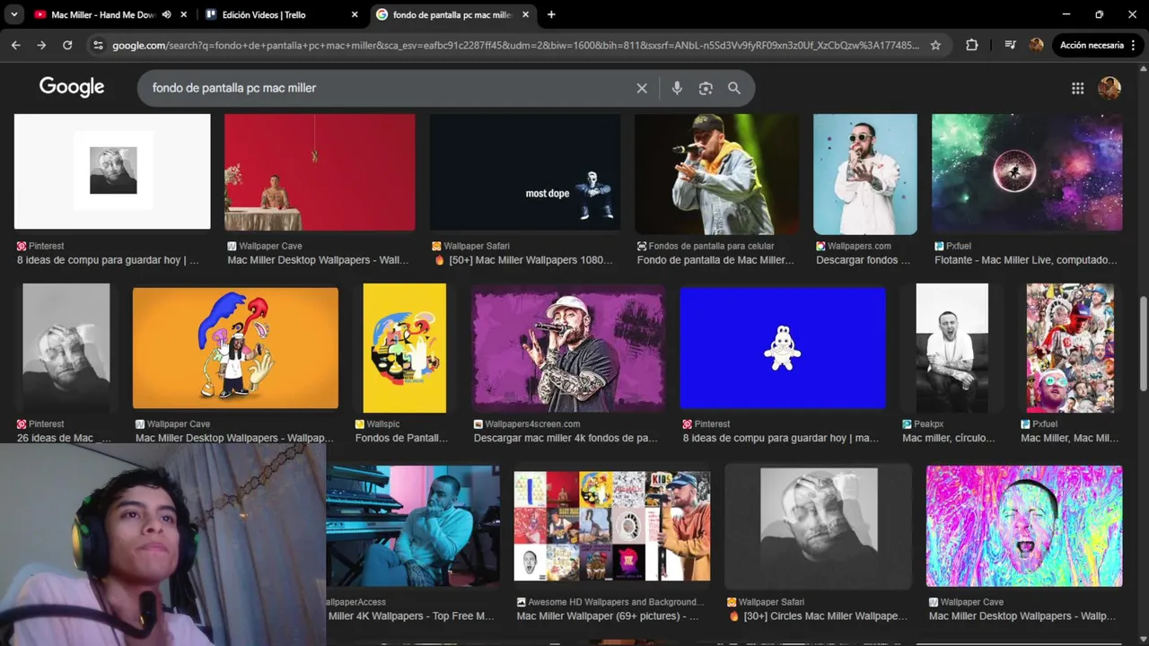Submit search with the magnifier icon
This screenshot has height=646, width=1149.
(x=734, y=88)
